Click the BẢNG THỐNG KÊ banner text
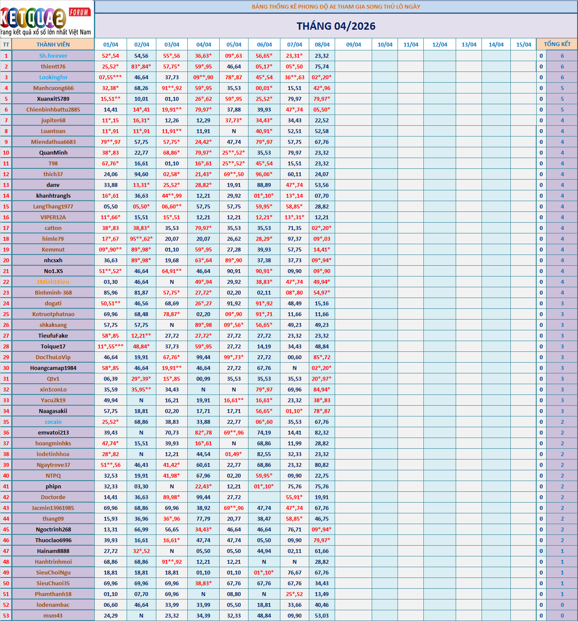Screen dimensions: 578x621 [336, 6]
